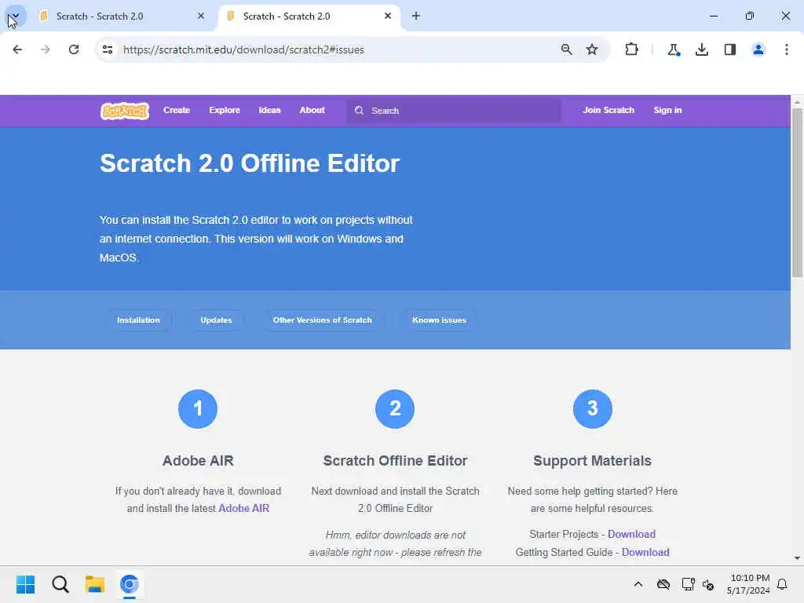
Task: Open the notifications bell icon
Action: pyautogui.click(x=783, y=584)
